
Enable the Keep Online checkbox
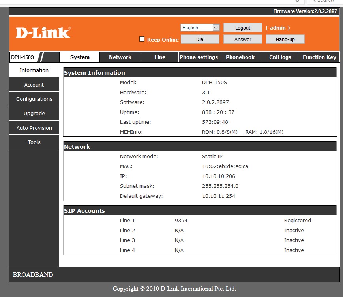click(x=142, y=39)
